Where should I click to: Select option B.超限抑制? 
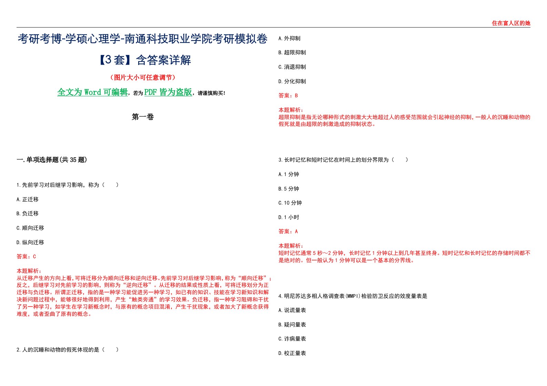292,53
